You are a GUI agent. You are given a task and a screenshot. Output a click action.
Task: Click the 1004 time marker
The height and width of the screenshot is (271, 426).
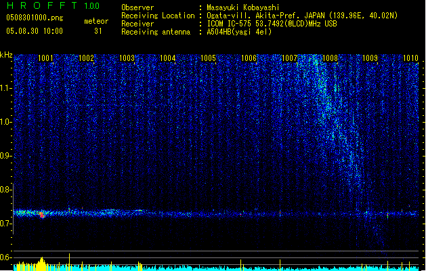(168, 58)
